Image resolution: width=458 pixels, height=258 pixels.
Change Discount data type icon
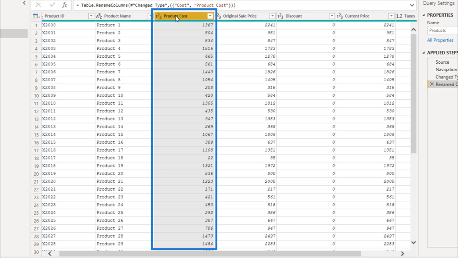280,16
